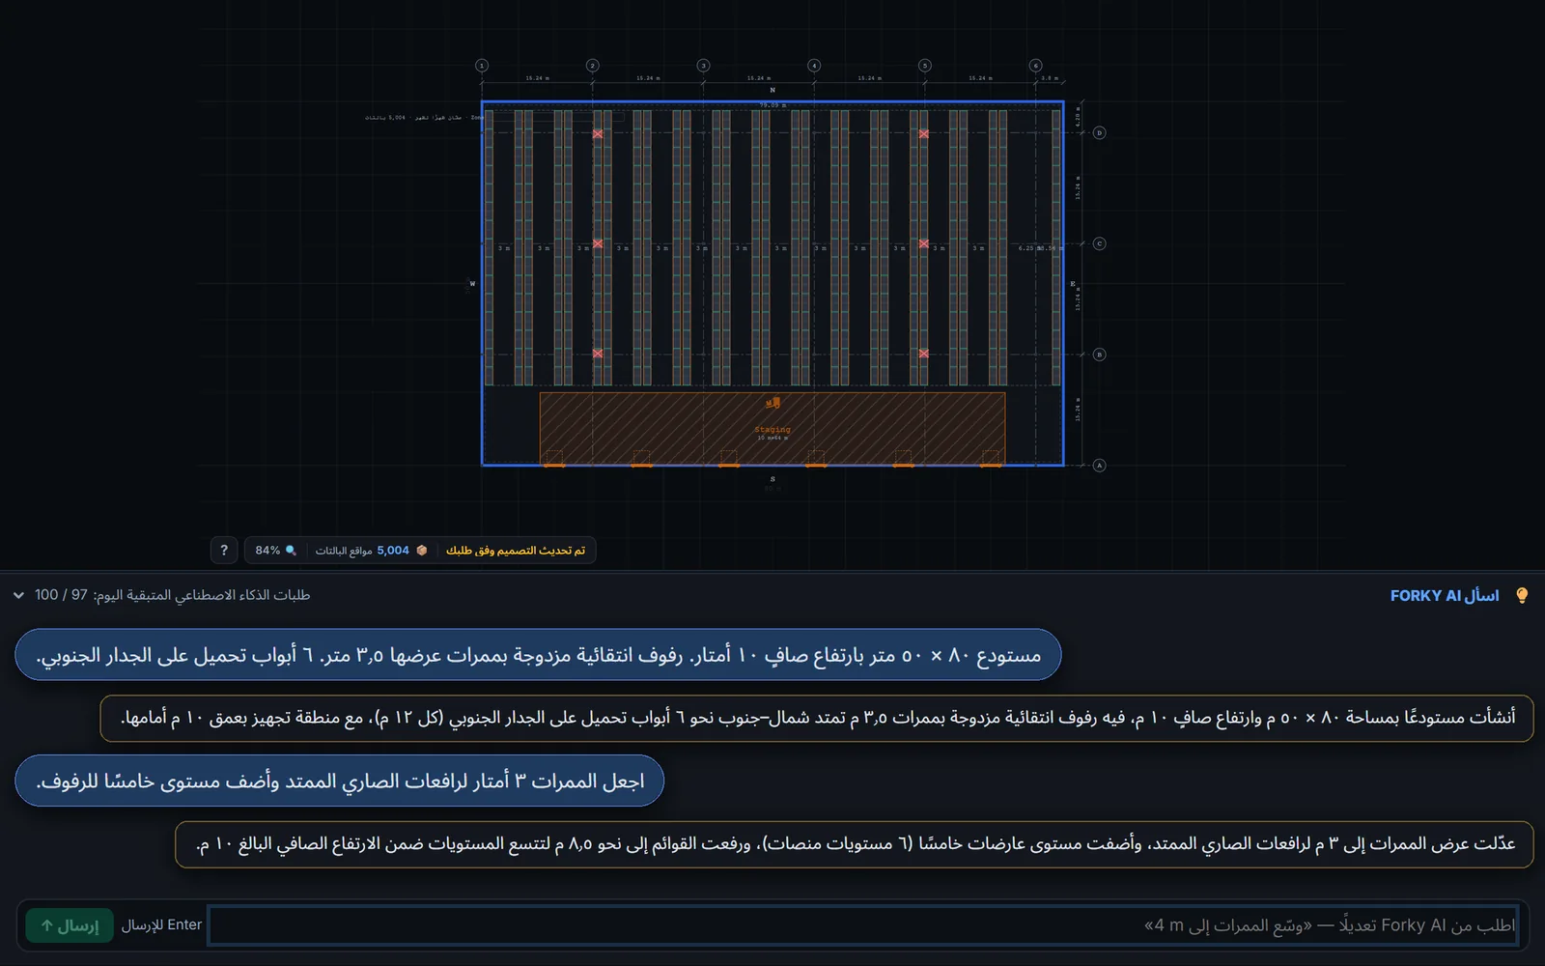Select the orange hatched Staging area

[772, 428]
